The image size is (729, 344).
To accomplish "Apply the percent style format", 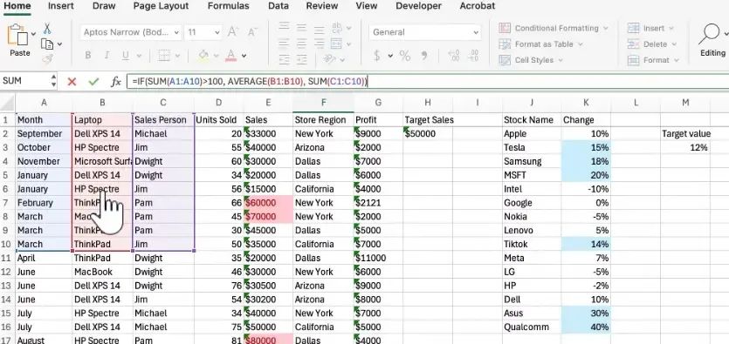I will point(405,56).
